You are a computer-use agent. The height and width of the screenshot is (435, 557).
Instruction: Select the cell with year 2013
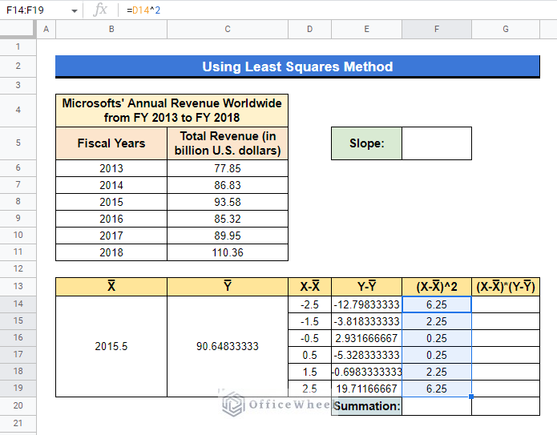click(111, 168)
